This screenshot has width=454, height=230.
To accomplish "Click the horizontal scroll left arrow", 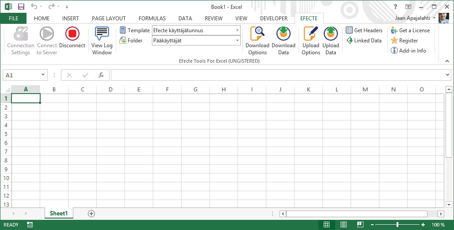I will point(283,214).
